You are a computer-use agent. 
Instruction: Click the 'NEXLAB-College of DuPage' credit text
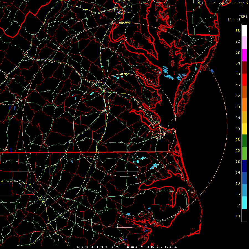click(221, 3)
